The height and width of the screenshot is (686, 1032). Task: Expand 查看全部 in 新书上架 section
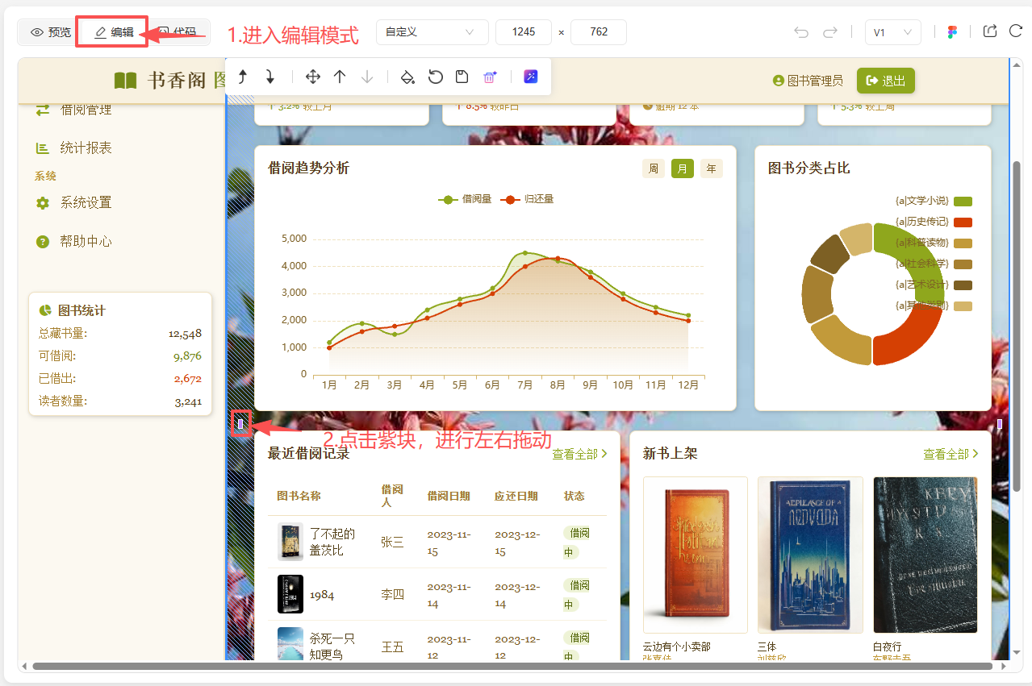[x=951, y=454]
